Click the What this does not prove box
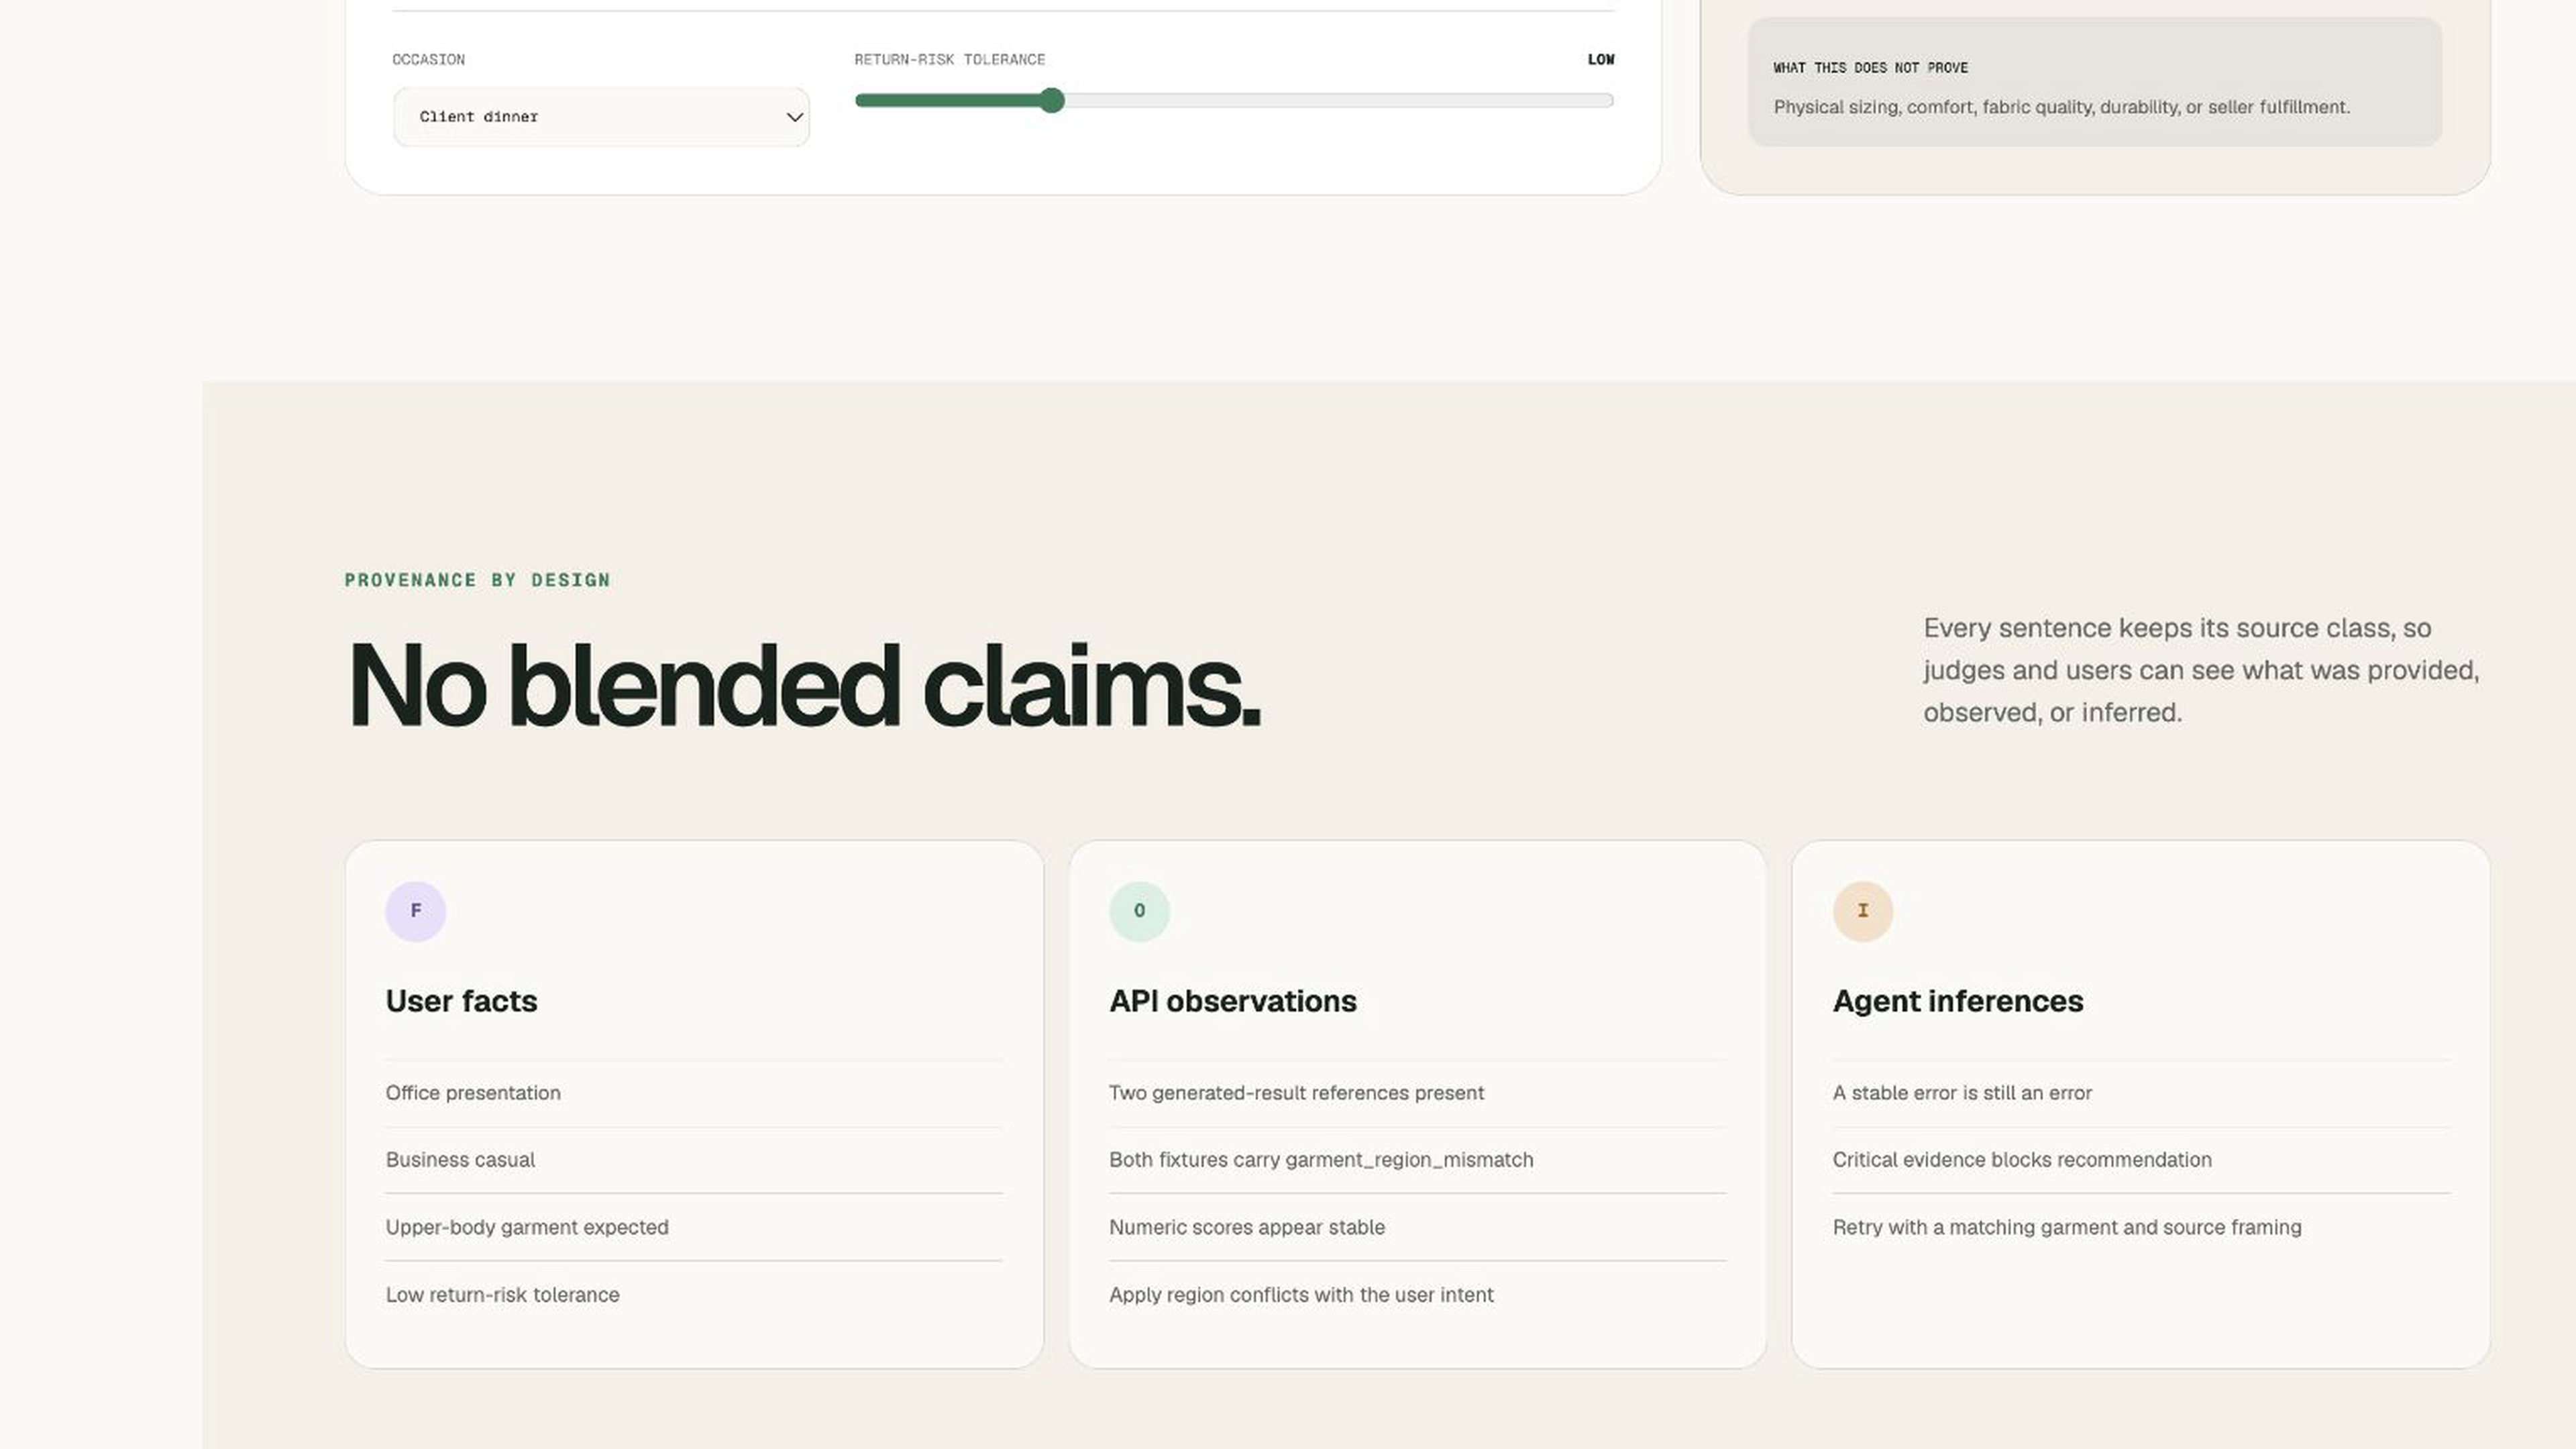 coord(2094,82)
